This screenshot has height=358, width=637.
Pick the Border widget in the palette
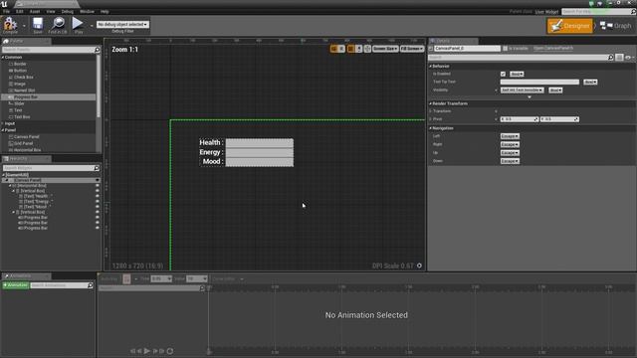click(x=20, y=64)
